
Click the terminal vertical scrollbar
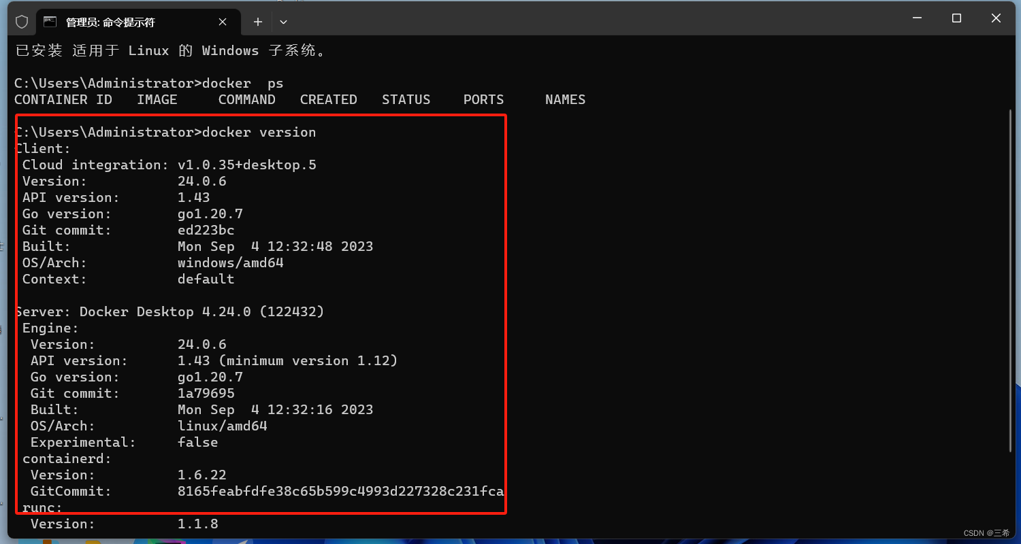point(1011,280)
